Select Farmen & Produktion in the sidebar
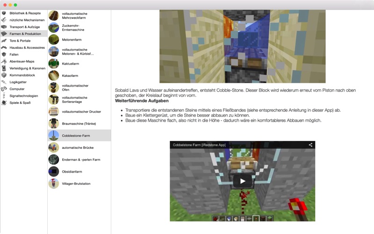The width and height of the screenshot is (374, 234). pos(25,34)
